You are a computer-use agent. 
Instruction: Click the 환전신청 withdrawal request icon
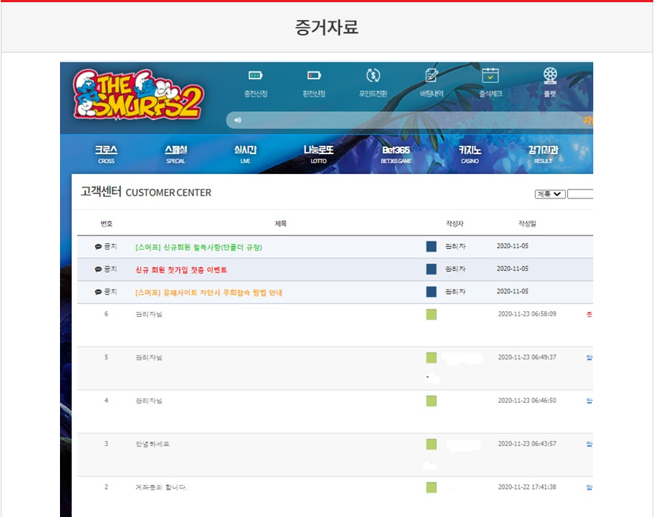tap(314, 76)
